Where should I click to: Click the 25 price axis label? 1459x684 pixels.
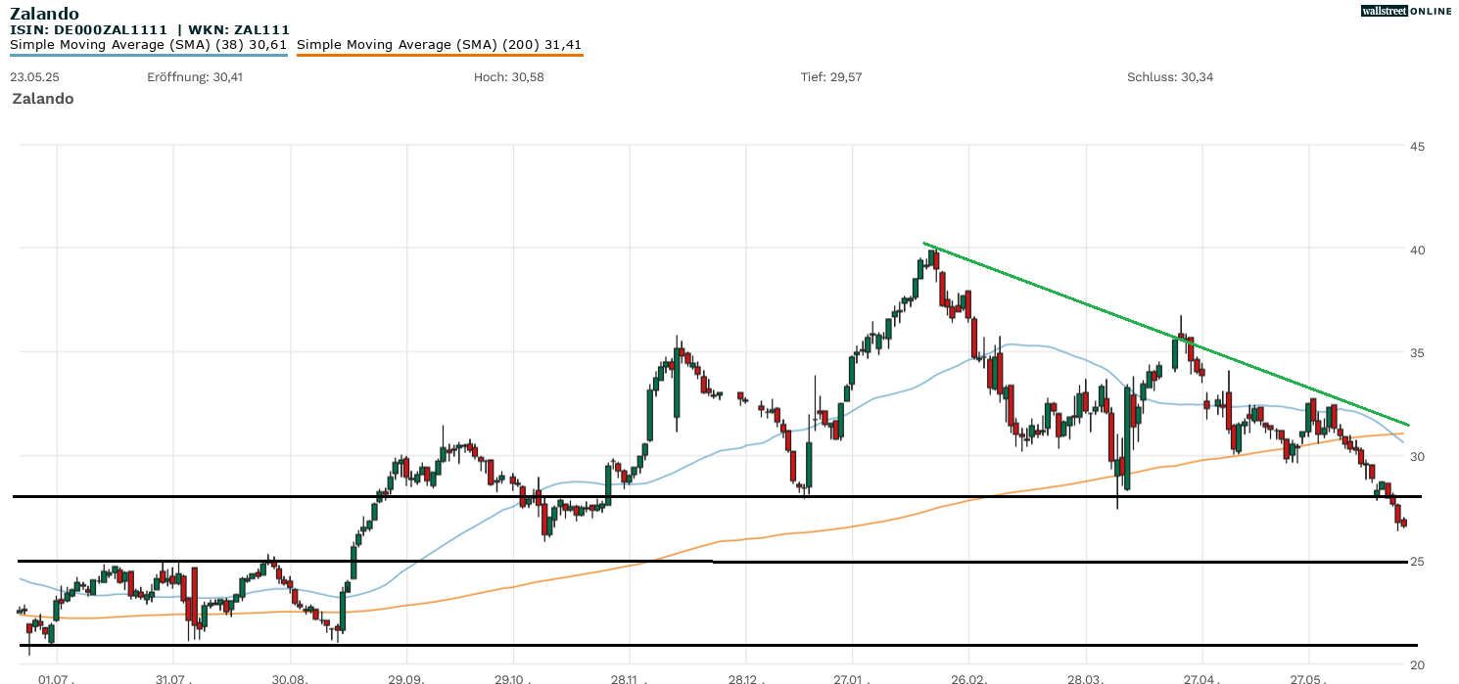1417,561
